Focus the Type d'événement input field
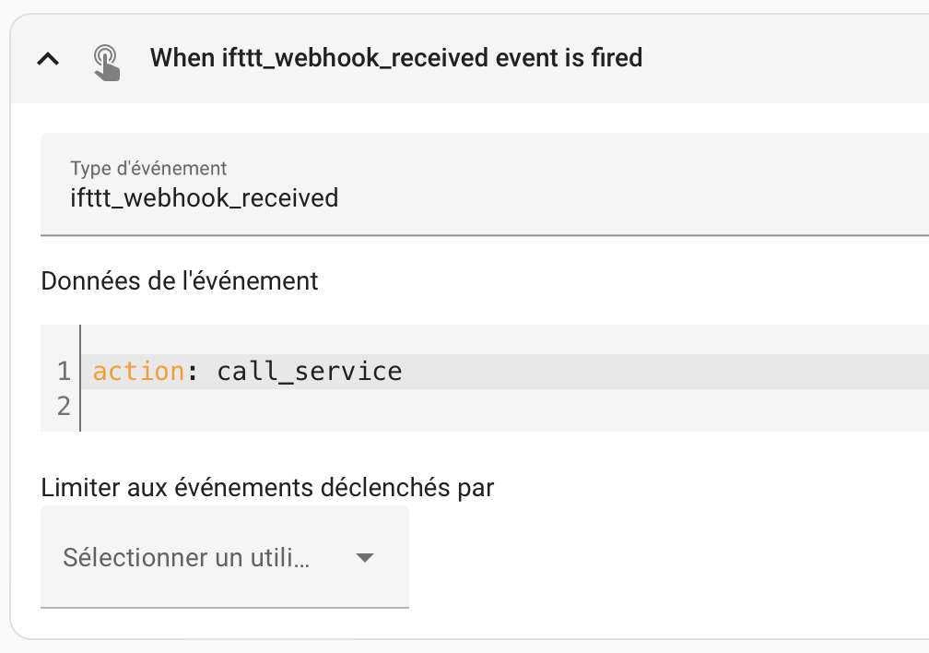The width and height of the screenshot is (929, 653). [x=485, y=184]
